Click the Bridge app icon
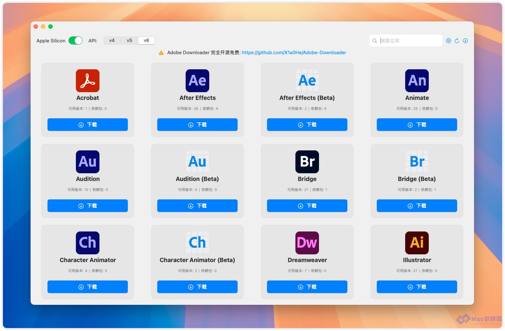 point(307,162)
